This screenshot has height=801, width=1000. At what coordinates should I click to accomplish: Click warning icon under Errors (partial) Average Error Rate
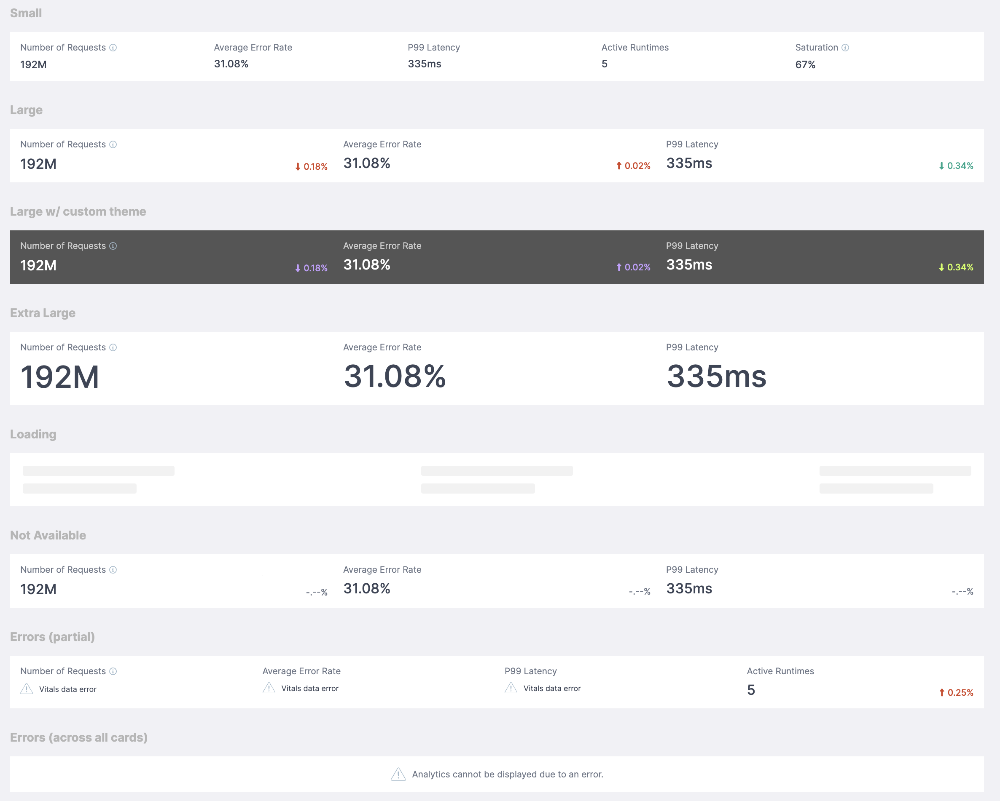(269, 688)
